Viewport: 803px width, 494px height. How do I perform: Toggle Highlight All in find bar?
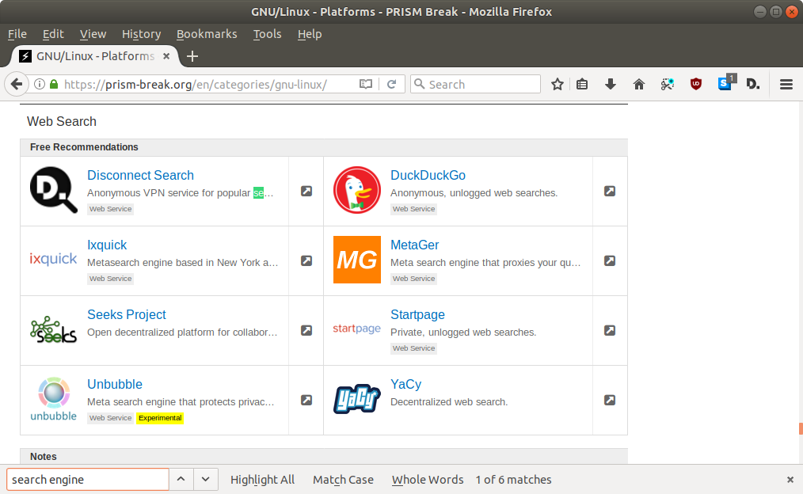262,480
